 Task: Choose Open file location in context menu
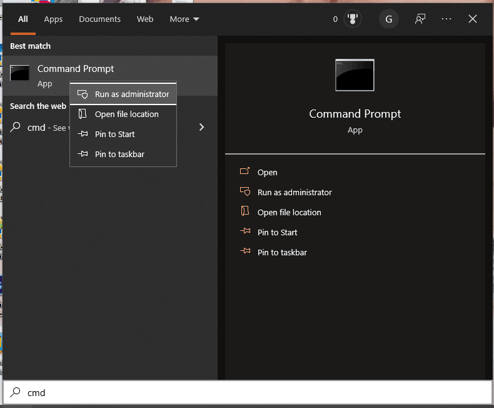pyautogui.click(x=123, y=114)
